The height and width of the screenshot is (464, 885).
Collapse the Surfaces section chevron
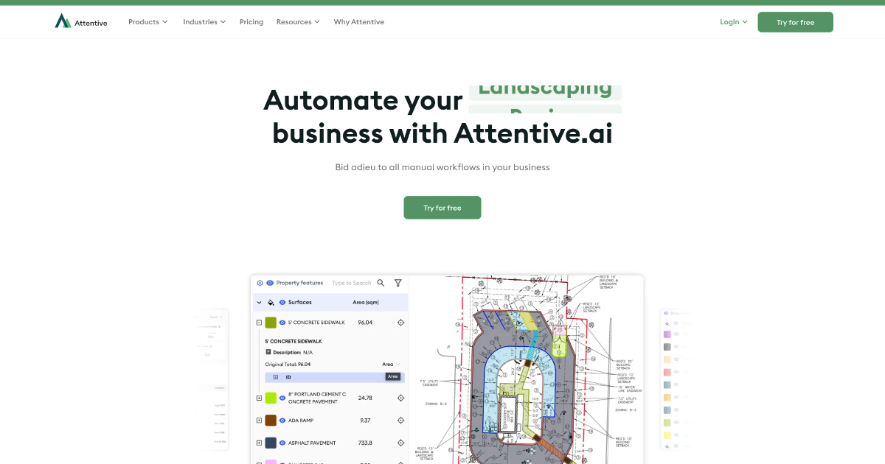click(x=258, y=302)
